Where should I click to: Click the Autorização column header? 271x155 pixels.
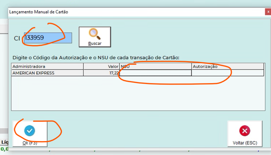click(228, 66)
